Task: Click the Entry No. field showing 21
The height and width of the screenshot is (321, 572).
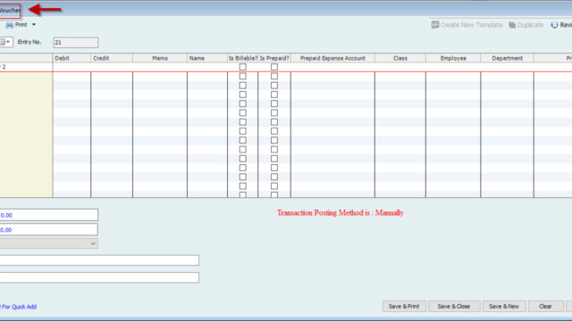Action: 75,42
